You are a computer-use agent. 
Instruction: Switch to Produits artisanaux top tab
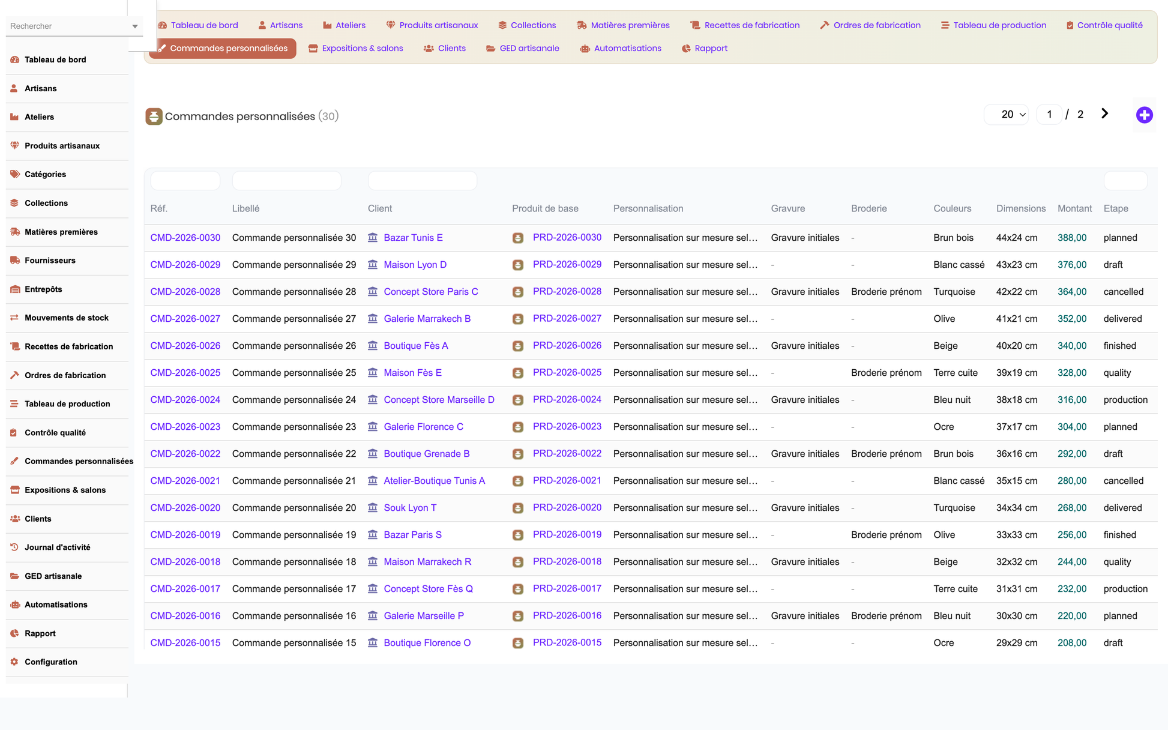[x=432, y=25]
